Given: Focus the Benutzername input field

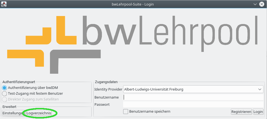Looking at the screenshot, I should pos(193,97).
